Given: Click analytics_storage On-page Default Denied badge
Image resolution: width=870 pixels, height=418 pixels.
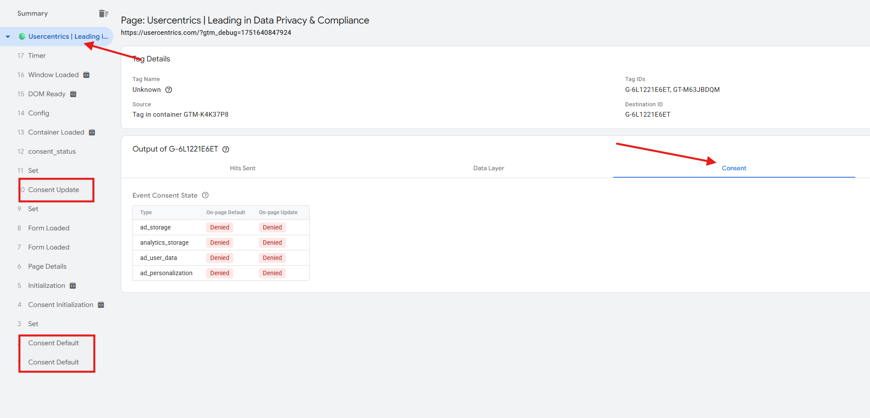Looking at the screenshot, I should click(220, 243).
